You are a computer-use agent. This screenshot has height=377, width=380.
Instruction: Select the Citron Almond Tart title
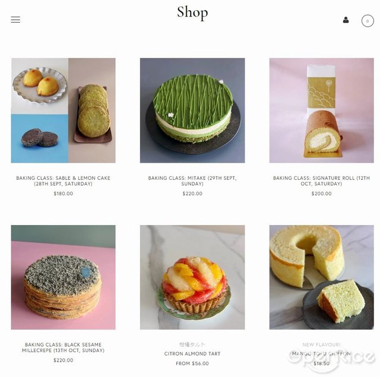(x=192, y=354)
